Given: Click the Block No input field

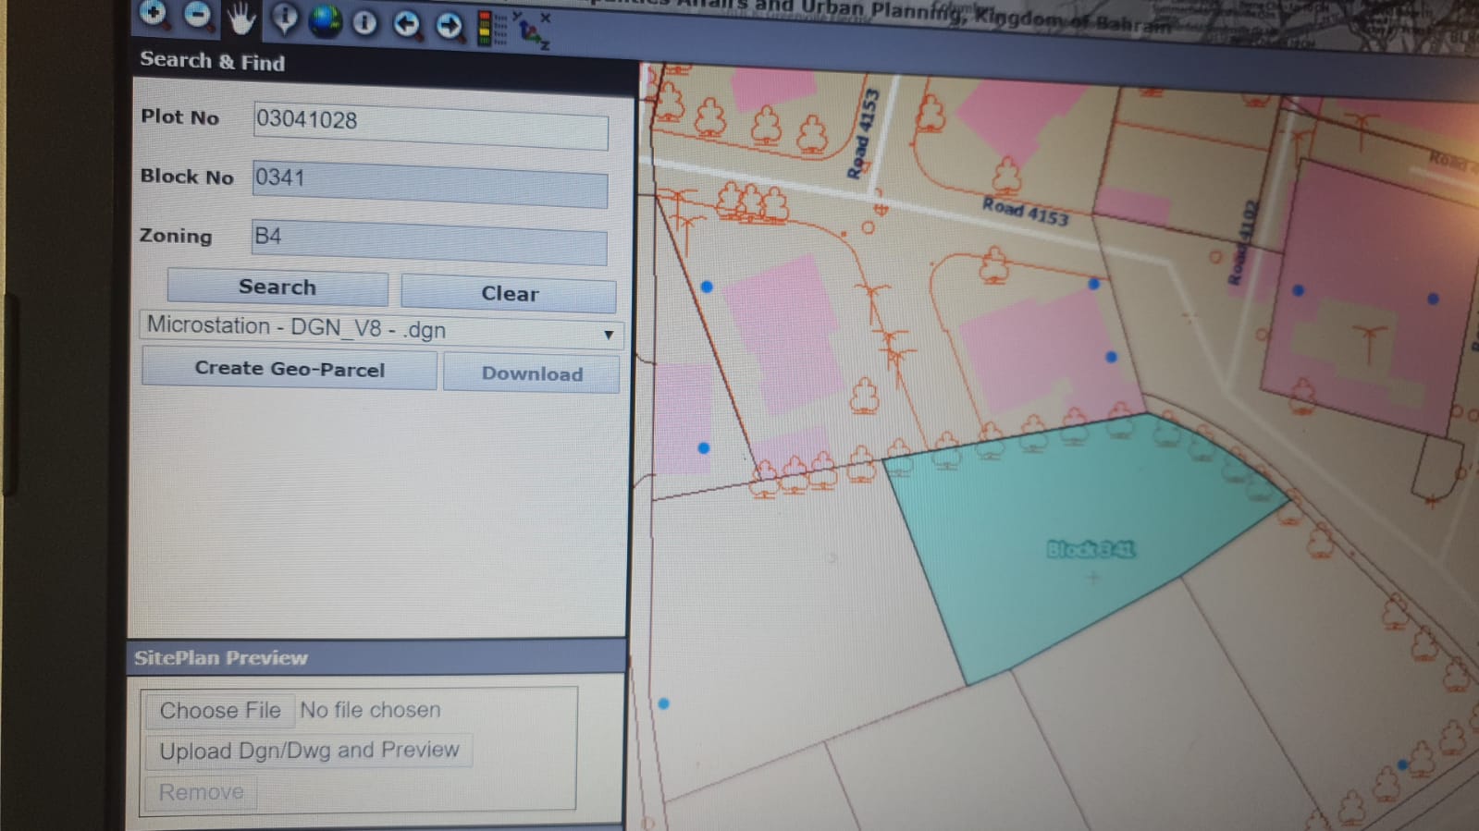Looking at the screenshot, I should [x=430, y=183].
